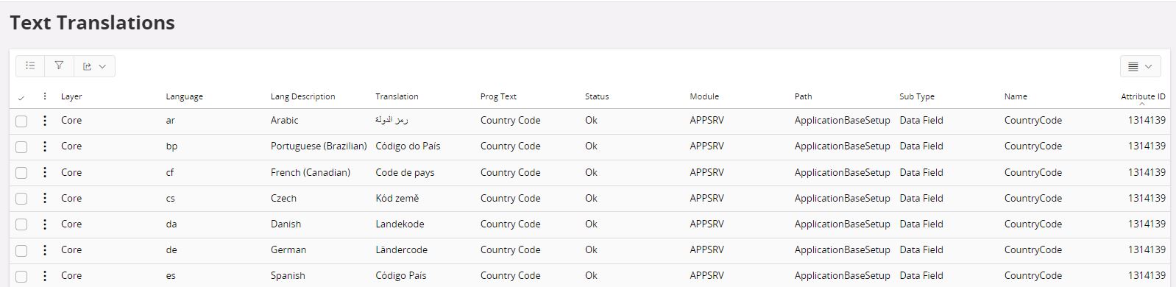Check the Portuguese (Brazilian) row checkbox

pyautogui.click(x=21, y=147)
